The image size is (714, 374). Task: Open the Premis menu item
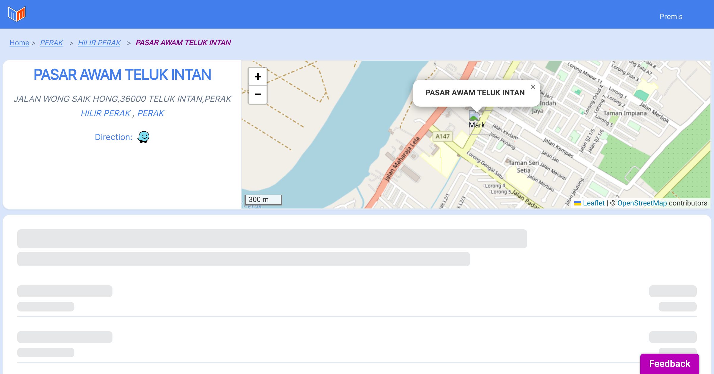click(x=671, y=17)
